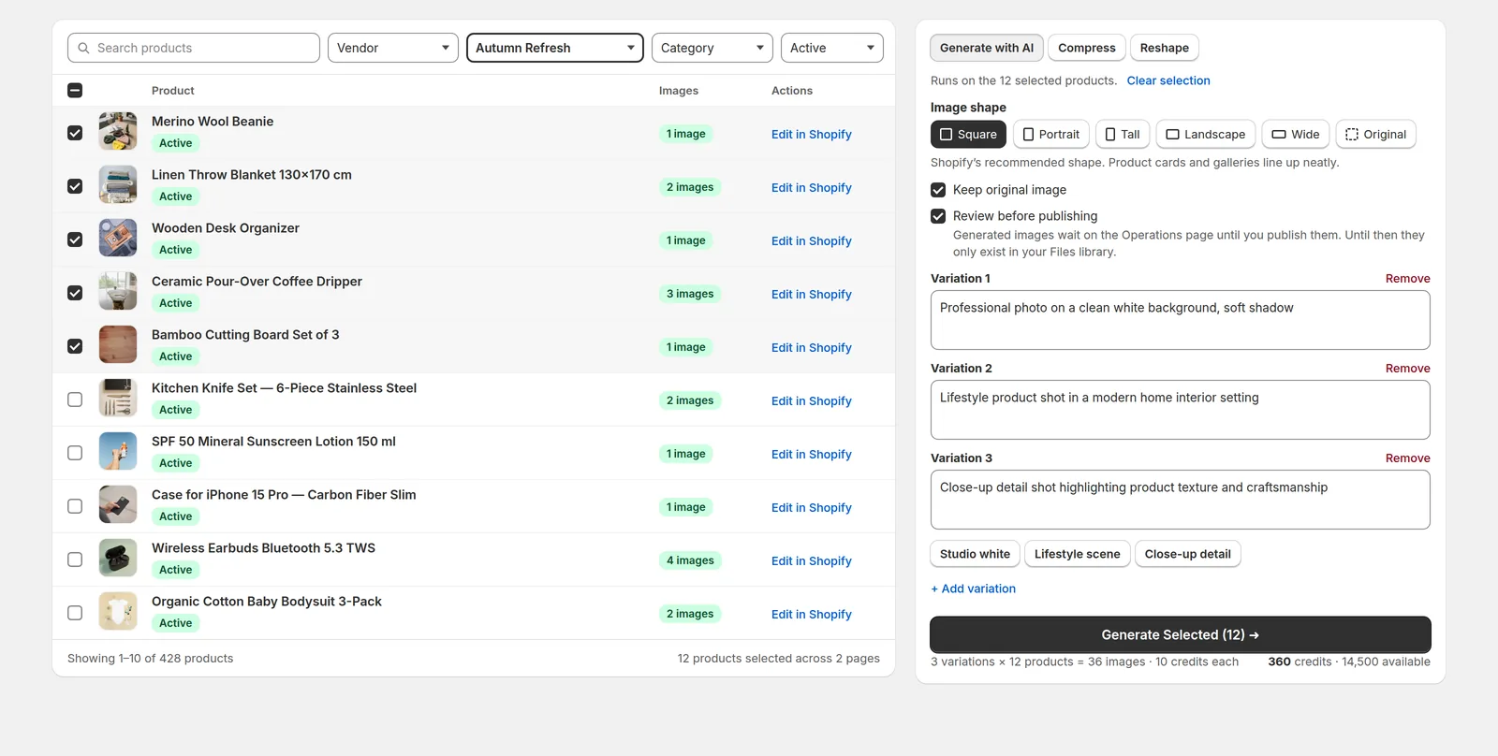Select the Square image shape
This screenshot has width=1498, height=756.
tap(968, 134)
